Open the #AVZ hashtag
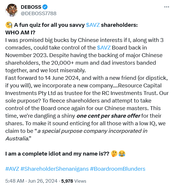The image size is (175, 187). click(x=12, y=169)
